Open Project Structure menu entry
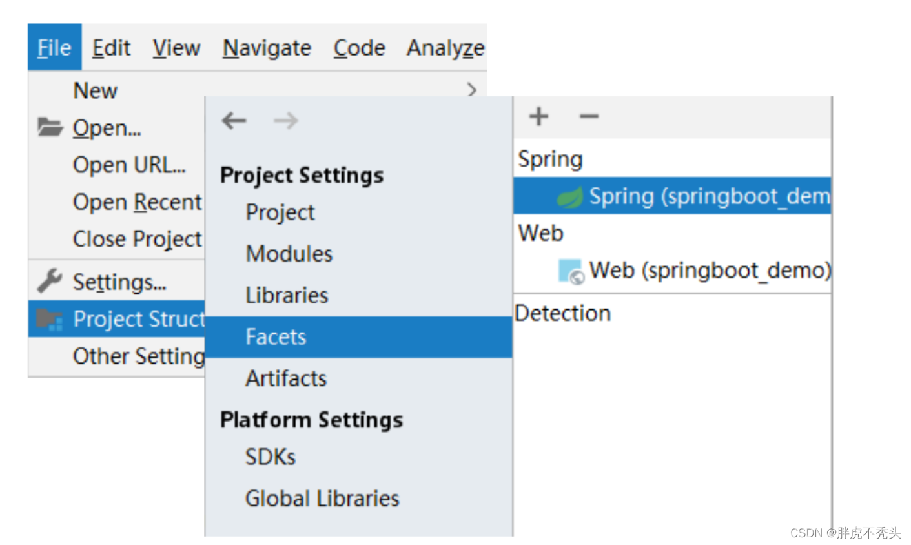 (117, 319)
